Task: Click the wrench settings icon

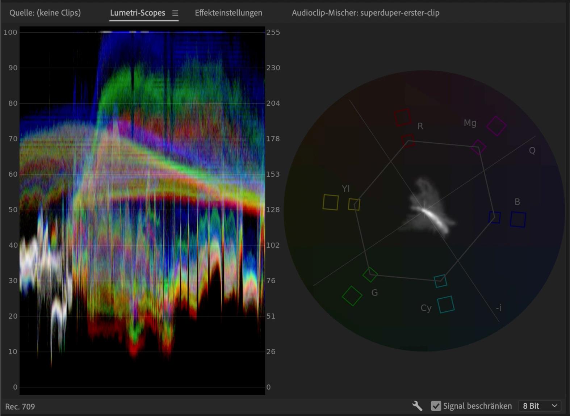Action: (x=417, y=406)
